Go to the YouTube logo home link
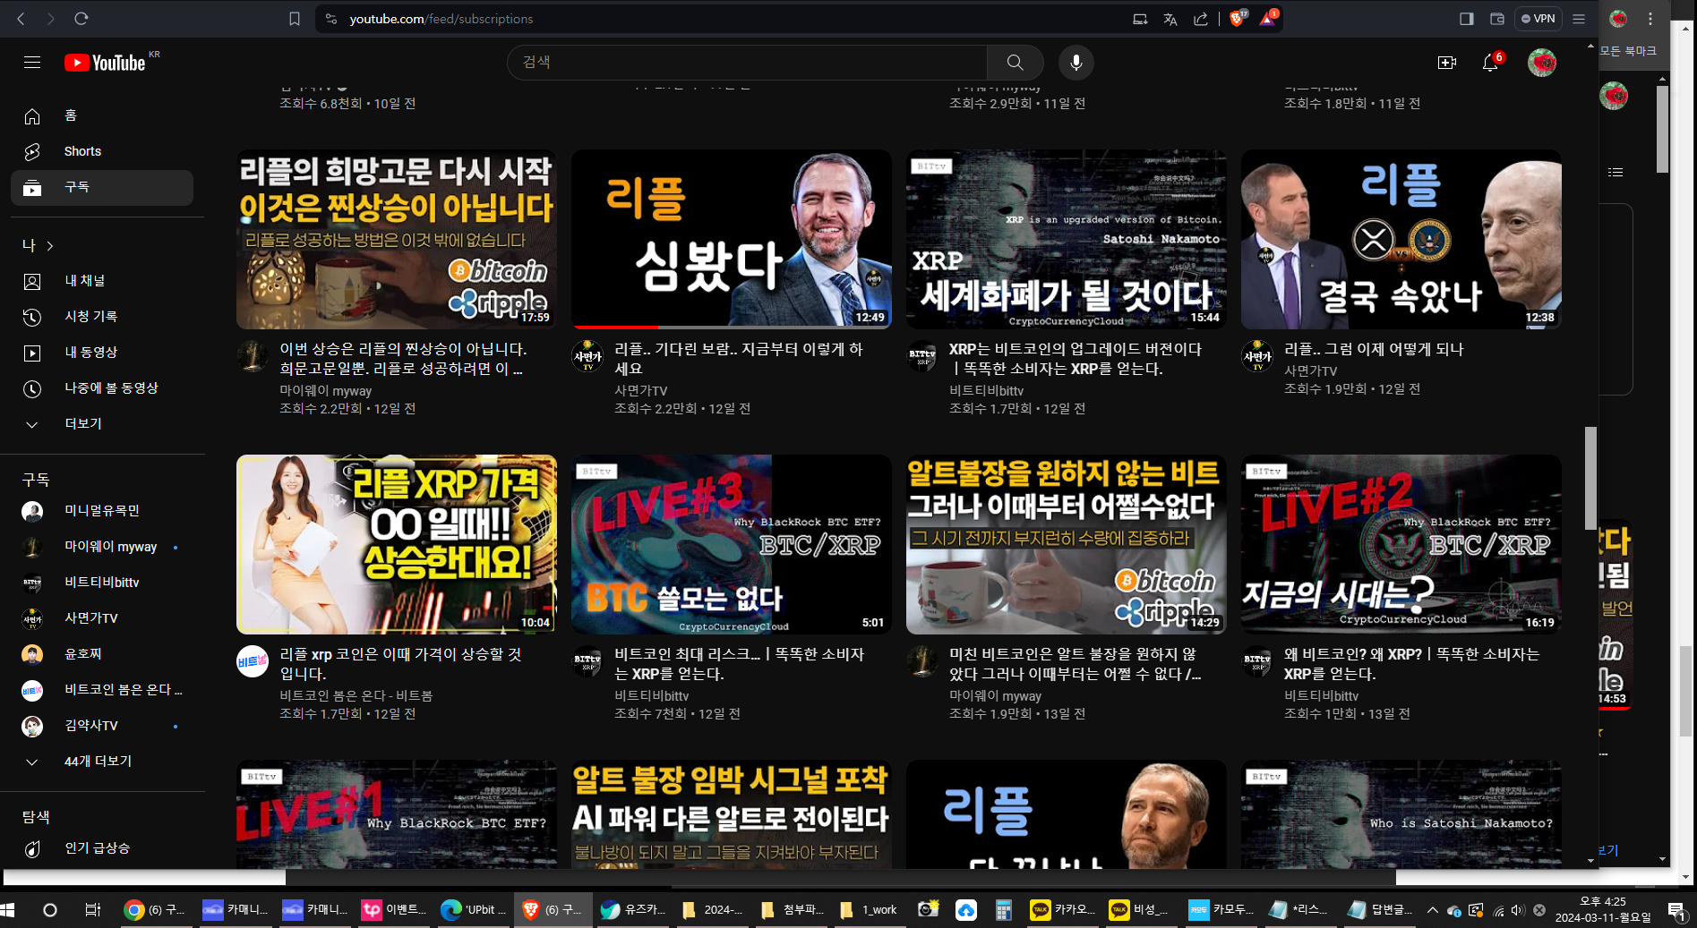The height and width of the screenshot is (928, 1697). (105, 63)
